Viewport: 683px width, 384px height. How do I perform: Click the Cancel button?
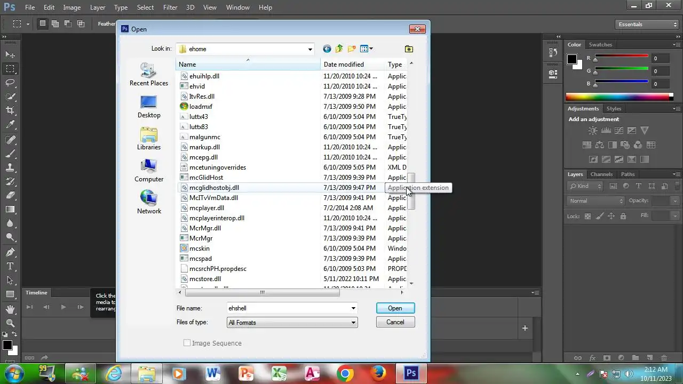pyautogui.click(x=395, y=322)
